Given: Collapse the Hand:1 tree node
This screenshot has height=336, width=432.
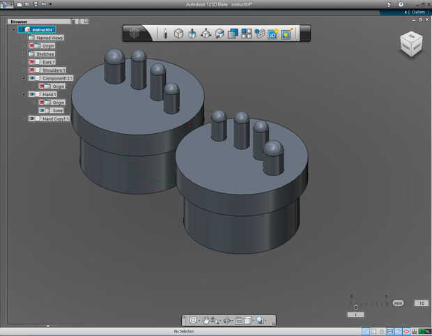Looking at the screenshot, I should pos(24,94).
